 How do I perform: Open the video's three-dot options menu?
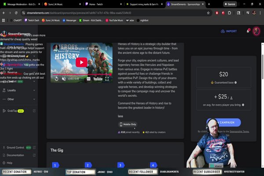coord(106,48)
